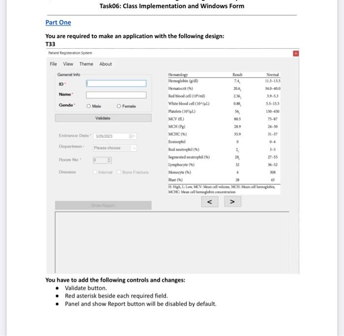Image resolution: width=344 pixels, height=336 pixels.
Task: Click the previous image '<' button
Action: pos(210,202)
